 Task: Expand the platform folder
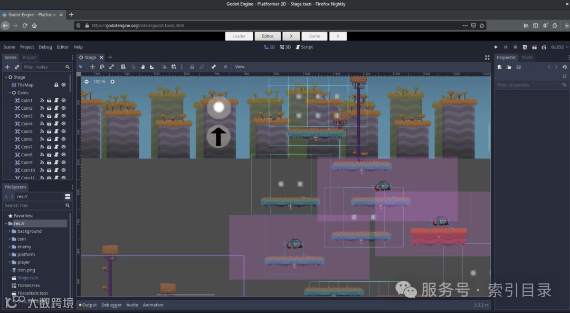click(x=9, y=254)
